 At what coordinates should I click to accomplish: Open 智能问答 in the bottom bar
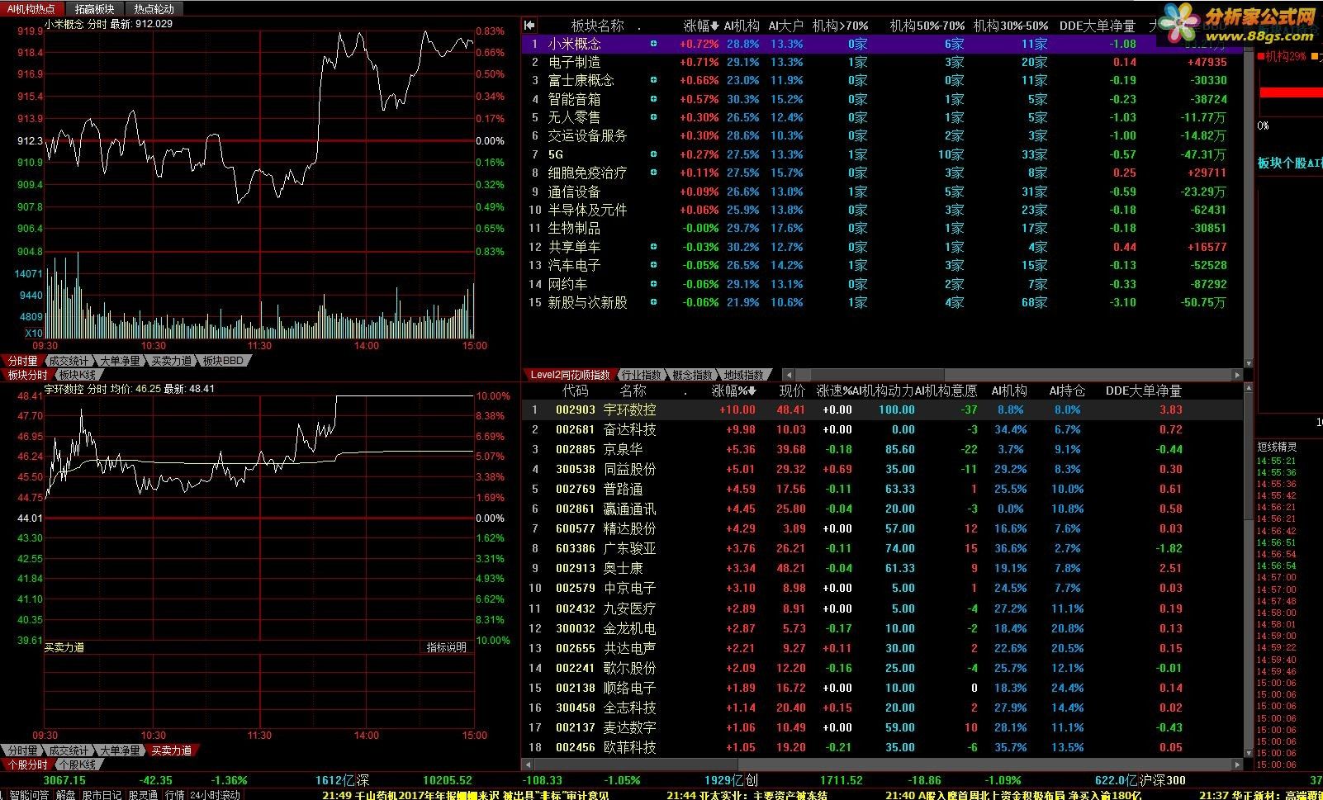(30, 794)
